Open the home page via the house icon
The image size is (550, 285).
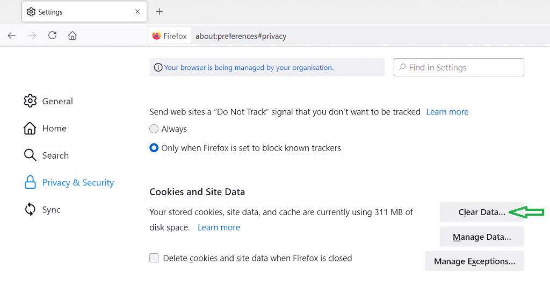[x=73, y=35]
